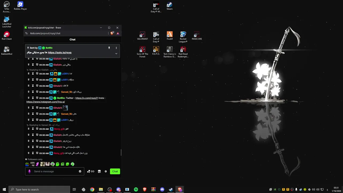Insert the purple emote from the emote row
Screen dimensions: 343x193
click(37, 164)
